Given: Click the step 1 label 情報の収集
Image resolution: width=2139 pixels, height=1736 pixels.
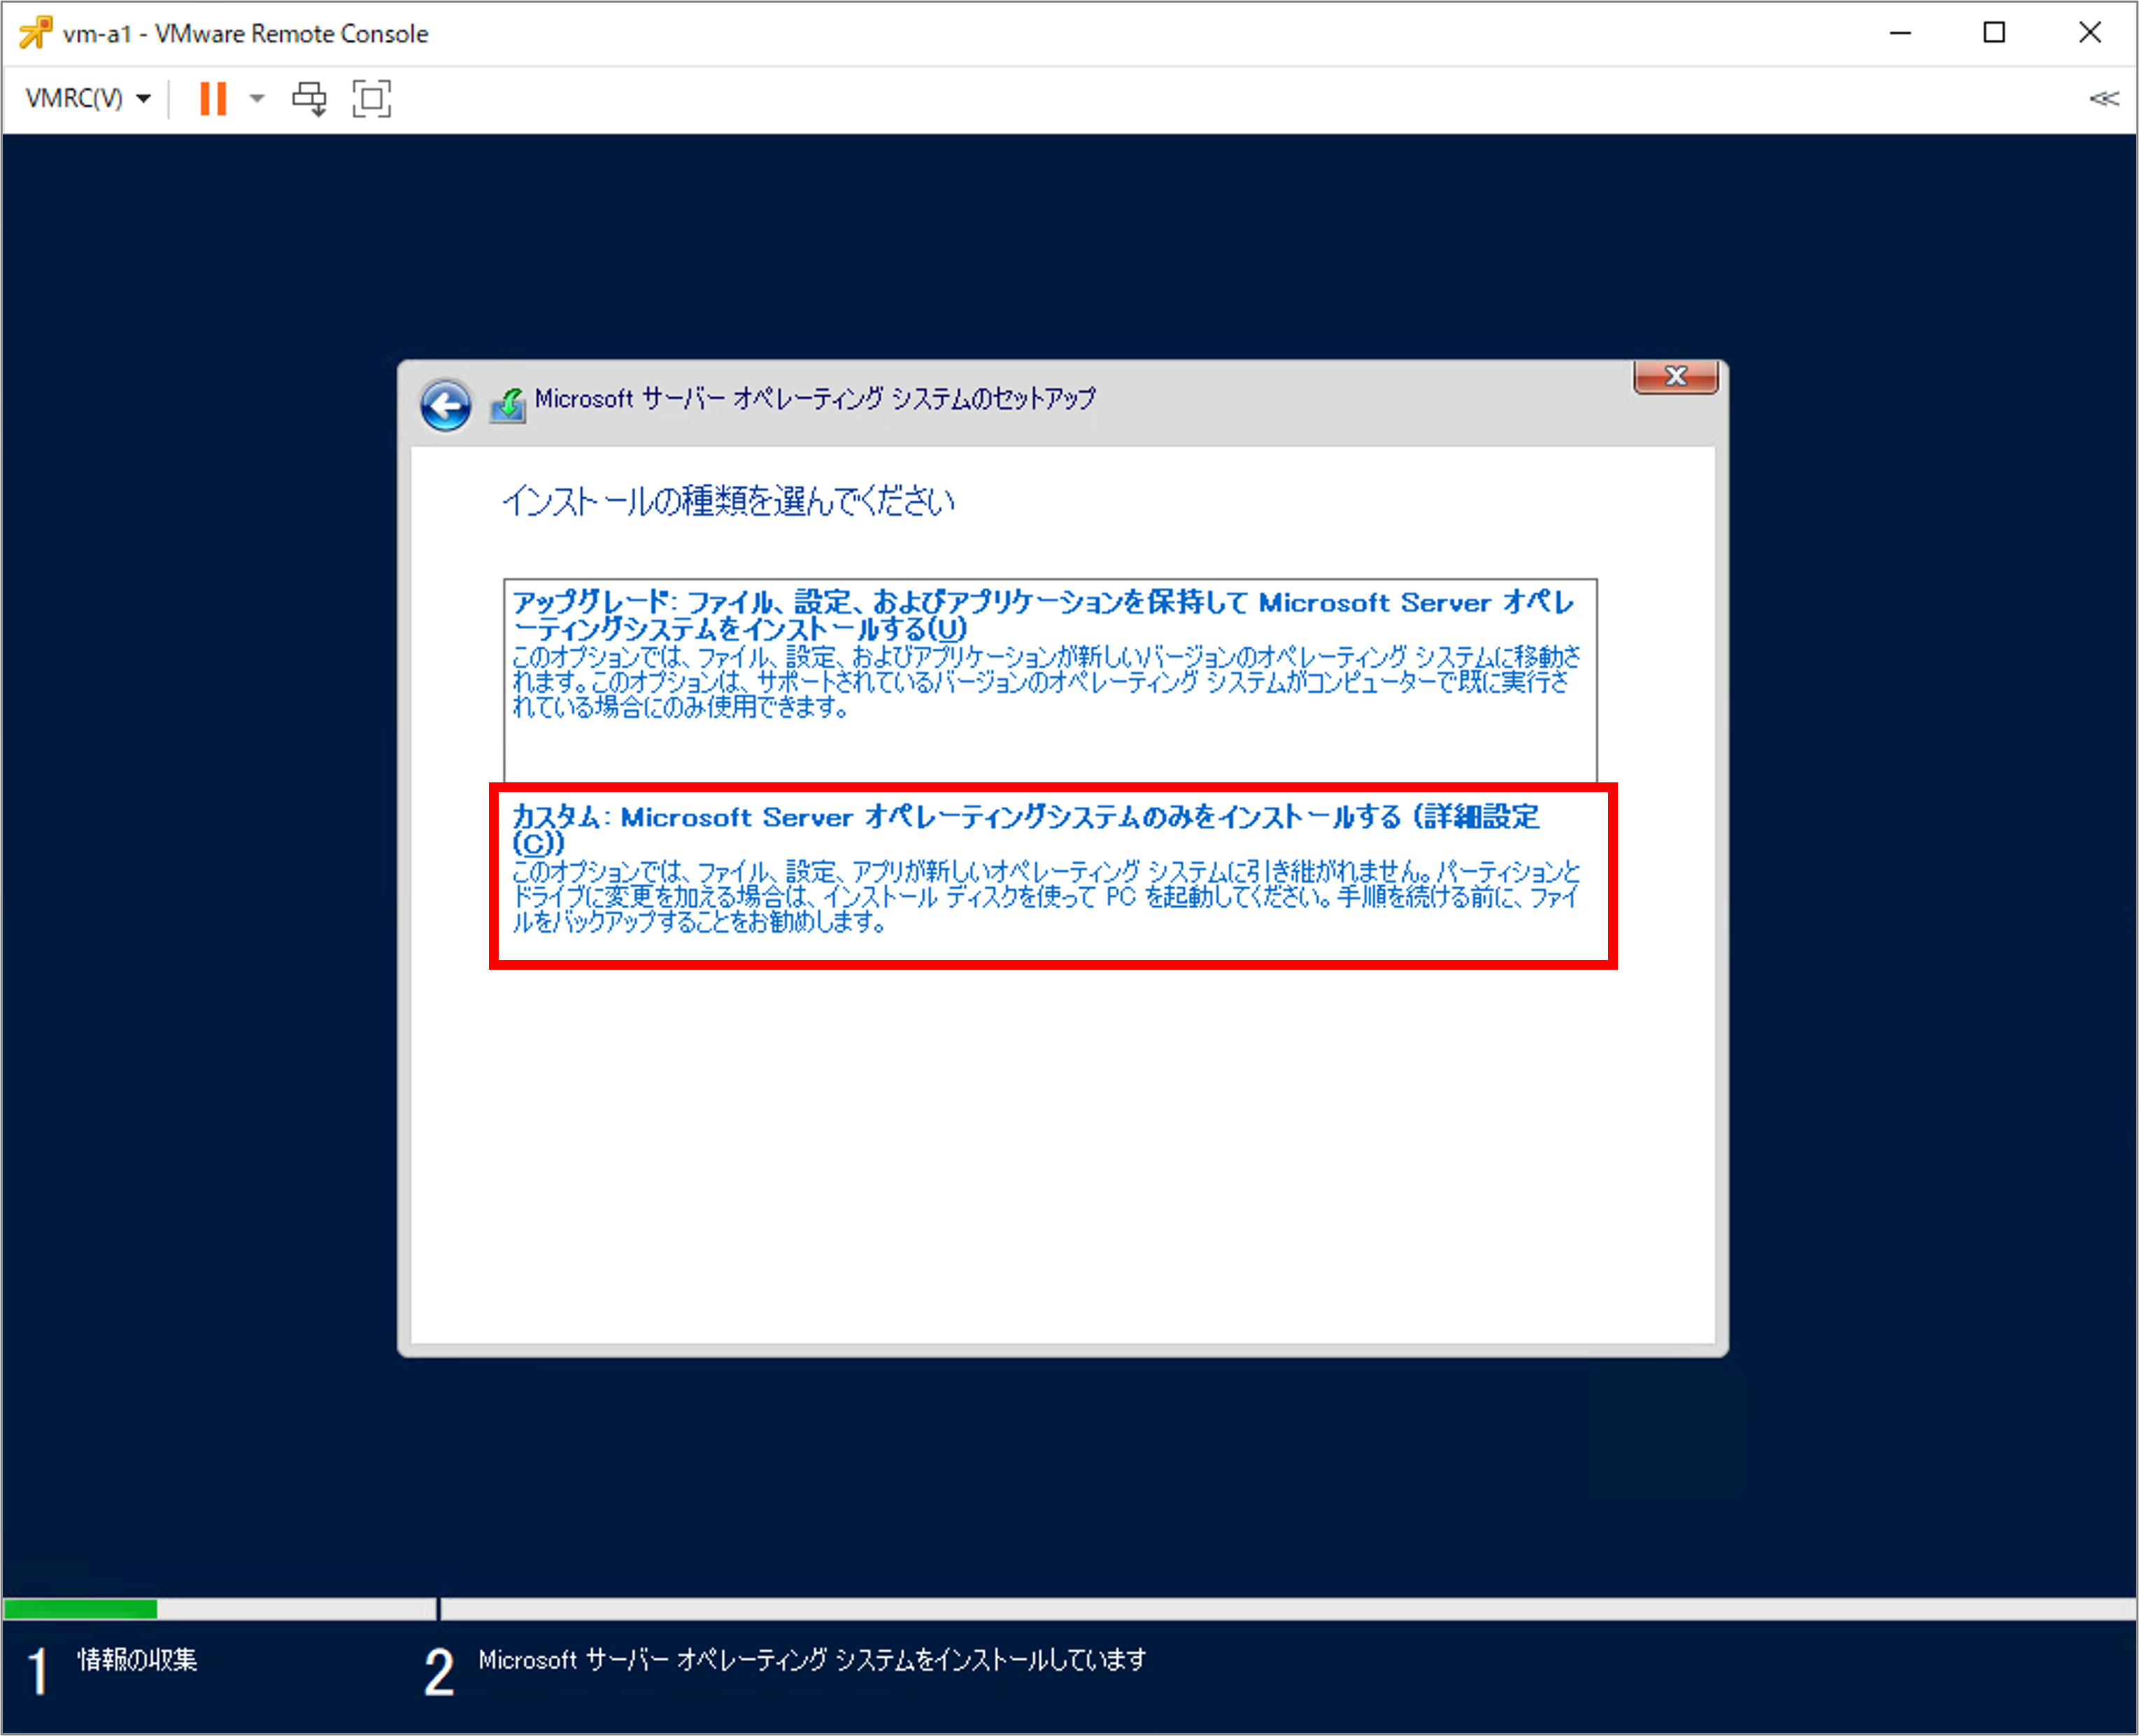Looking at the screenshot, I should click(x=137, y=1659).
